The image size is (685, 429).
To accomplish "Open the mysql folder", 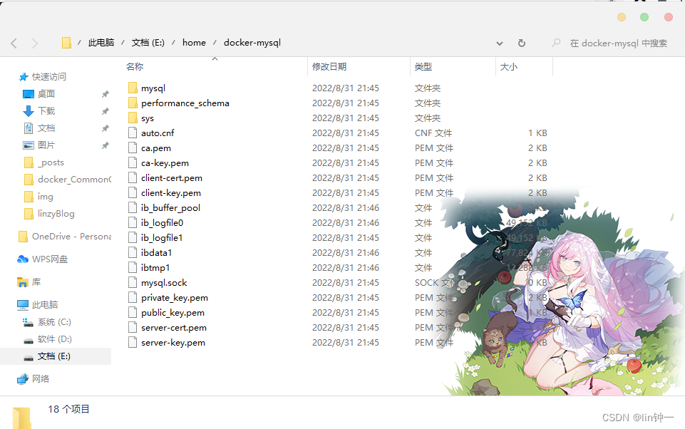I will (x=153, y=88).
